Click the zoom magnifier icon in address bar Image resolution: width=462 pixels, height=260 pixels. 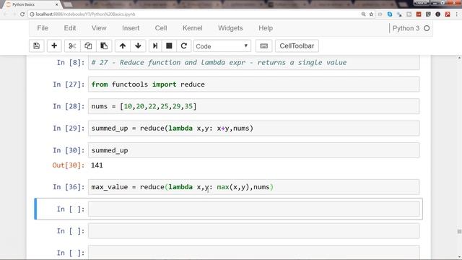(363, 14)
